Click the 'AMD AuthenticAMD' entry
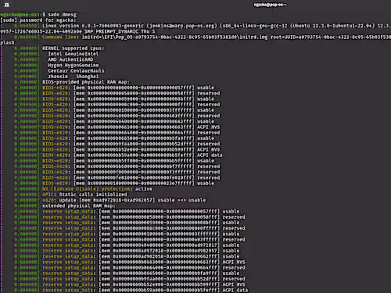 70,59
